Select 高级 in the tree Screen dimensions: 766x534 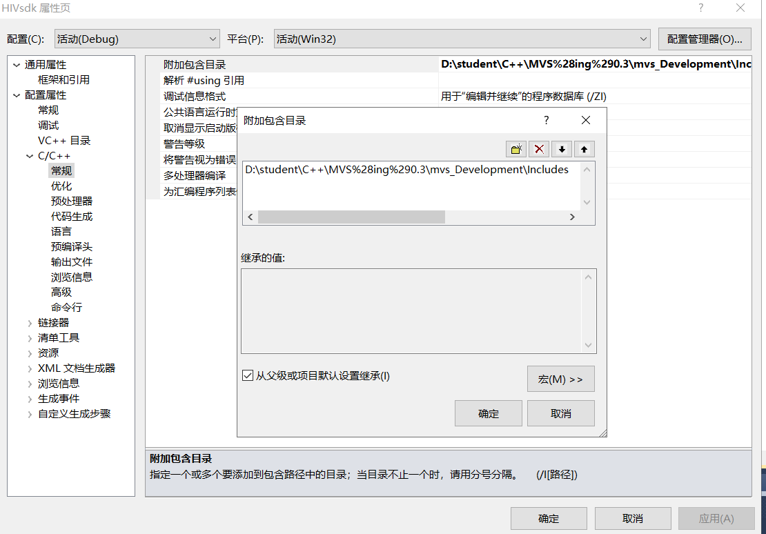tap(61, 292)
